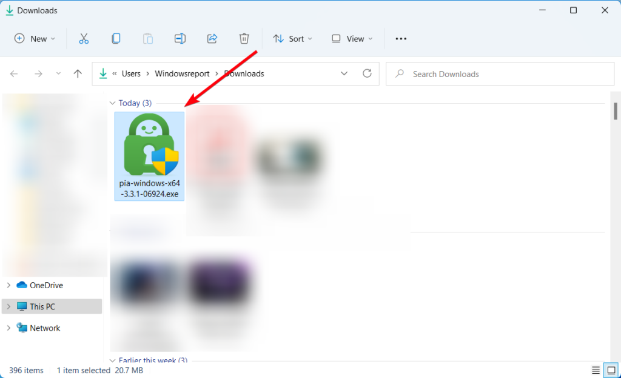Click the forward navigation arrow
Screen dimensions: 621x378
tap(38, 73)
